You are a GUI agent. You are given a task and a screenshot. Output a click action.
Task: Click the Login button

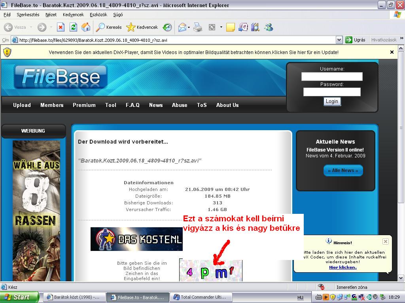[332, 101]
